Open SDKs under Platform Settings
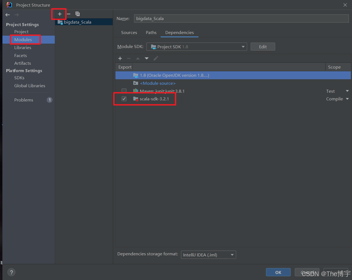 point(19,78)
